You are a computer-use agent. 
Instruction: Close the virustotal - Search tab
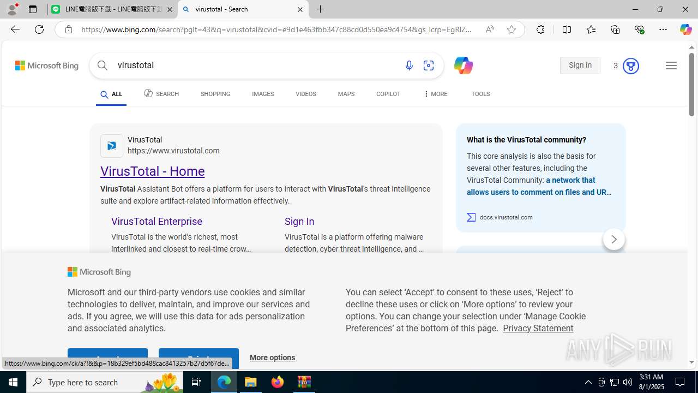pyautogui.click(x=300, y=9)
